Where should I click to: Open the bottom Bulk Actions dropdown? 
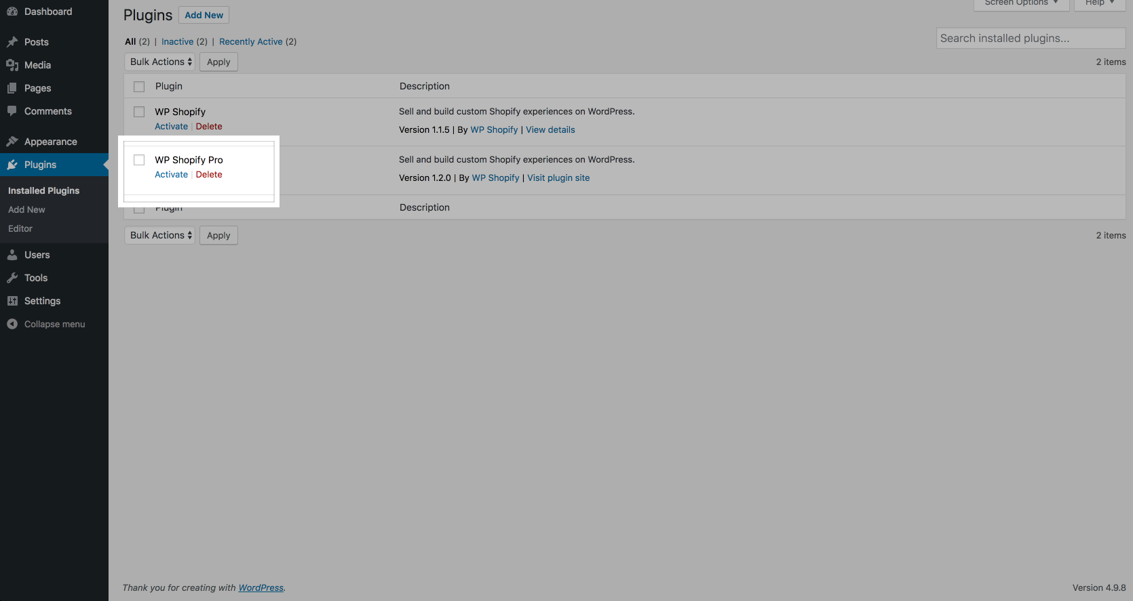pyautogui.click(x=160, y=235)
